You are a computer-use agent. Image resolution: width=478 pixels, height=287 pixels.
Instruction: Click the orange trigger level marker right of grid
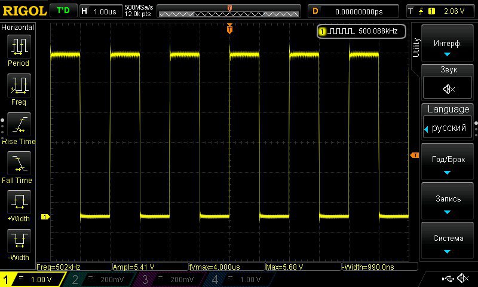coord(415,155)
